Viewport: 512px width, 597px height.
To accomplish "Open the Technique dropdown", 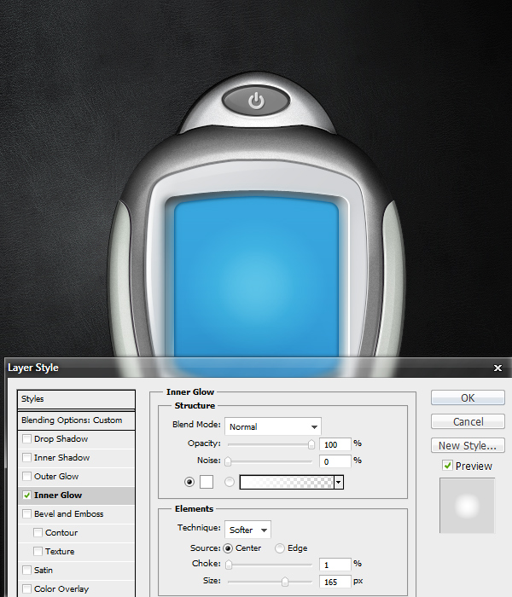I will coord(247,530).
